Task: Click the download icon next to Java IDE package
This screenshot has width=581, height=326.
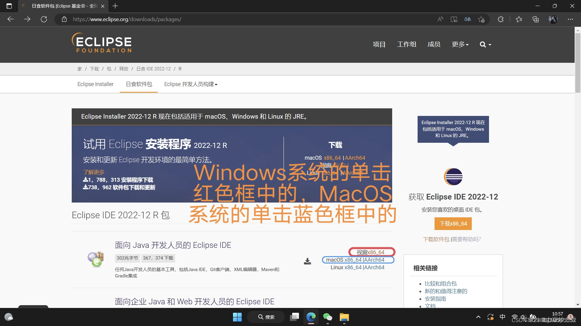Action: (307, 261)
